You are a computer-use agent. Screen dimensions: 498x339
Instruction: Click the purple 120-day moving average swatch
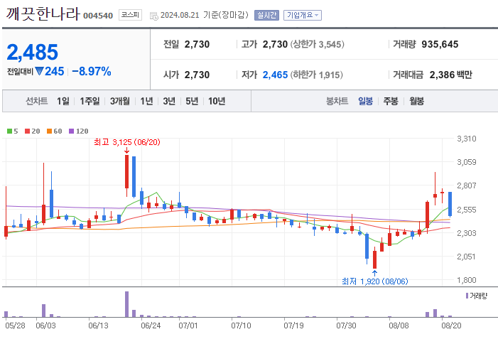72,131
